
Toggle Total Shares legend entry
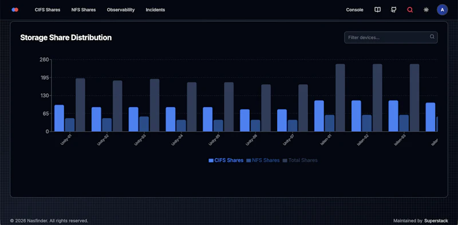coord(300,160)
